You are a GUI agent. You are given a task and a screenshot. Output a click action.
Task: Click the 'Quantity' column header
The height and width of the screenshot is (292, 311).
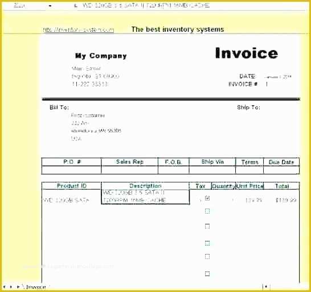coord(223,186)
